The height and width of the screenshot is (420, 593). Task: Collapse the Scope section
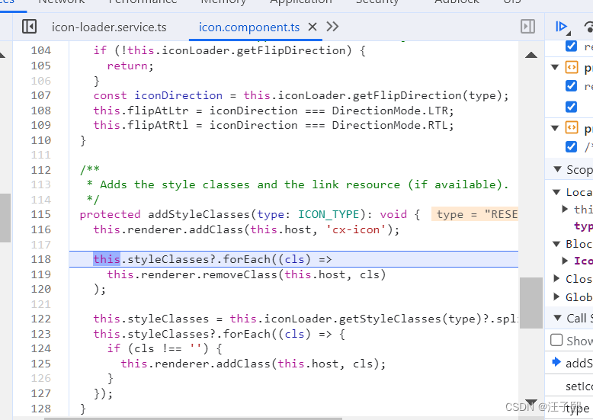click(557, 169)
